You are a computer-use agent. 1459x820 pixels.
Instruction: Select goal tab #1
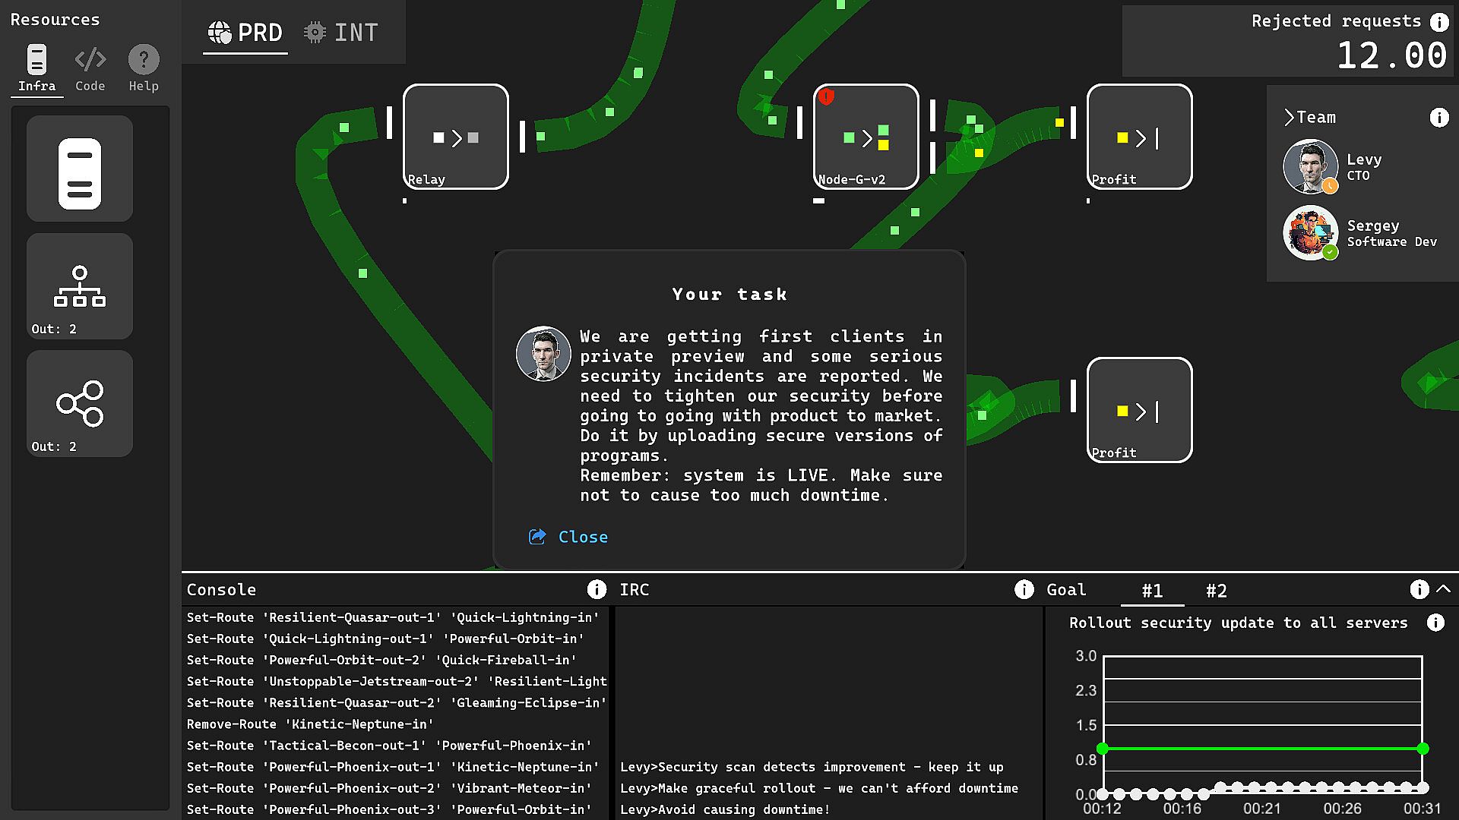pyautogui.click(x=1152, y=591)
